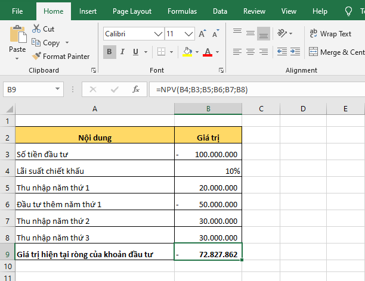Image resolution: width=365 pixels, height=281 pixels.
Task: Open the Page Layout tab
Action: 132,11
